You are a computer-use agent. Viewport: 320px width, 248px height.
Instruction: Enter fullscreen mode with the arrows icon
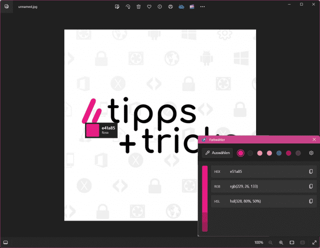[x=314, y=242]
